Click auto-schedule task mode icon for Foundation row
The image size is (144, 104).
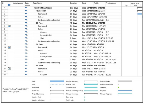(x=26, y=11)
